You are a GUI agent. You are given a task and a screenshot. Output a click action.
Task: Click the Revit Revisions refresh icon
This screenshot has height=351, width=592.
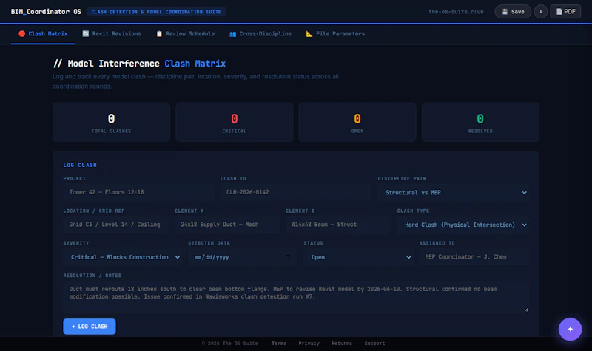pyautogui.click(x=86, y=33)
